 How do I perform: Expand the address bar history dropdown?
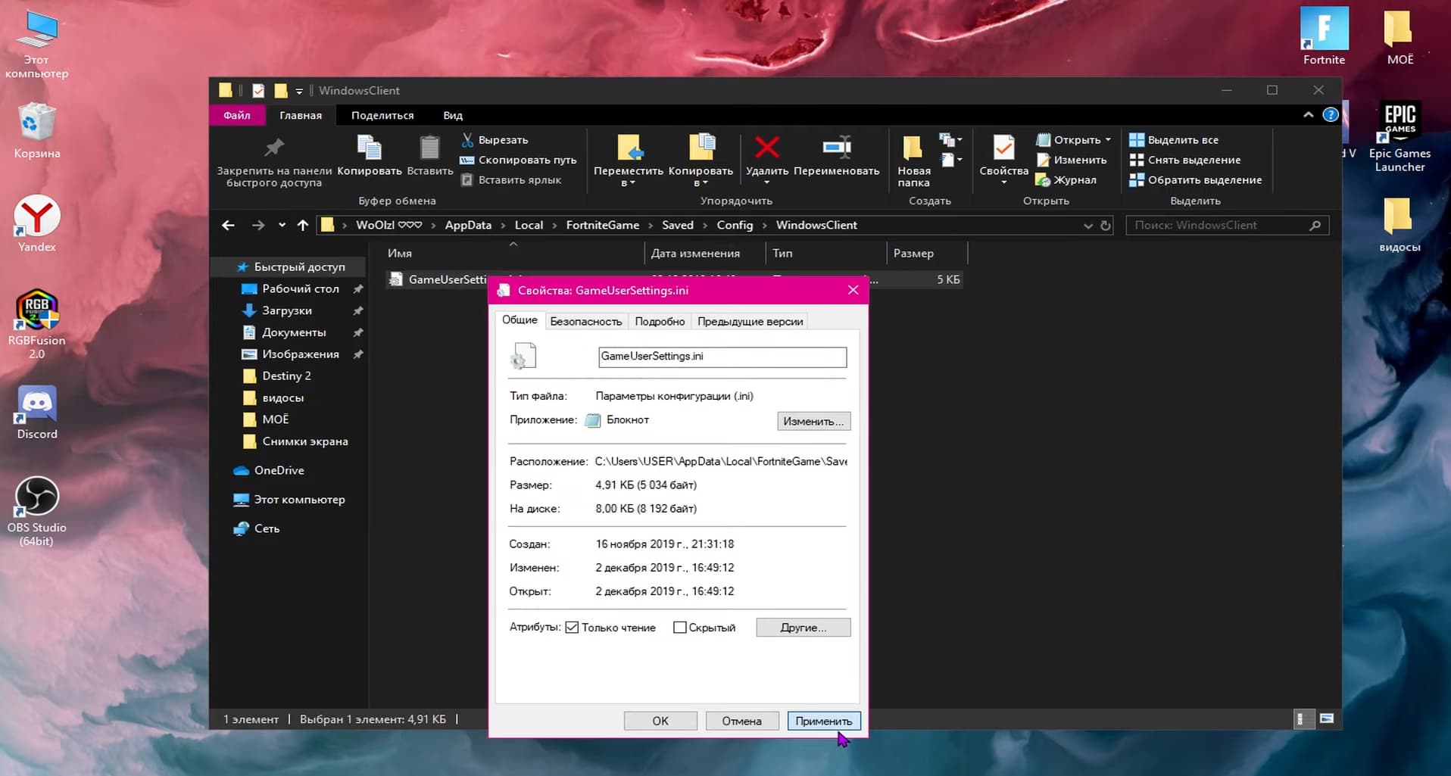click(1087, 226)
